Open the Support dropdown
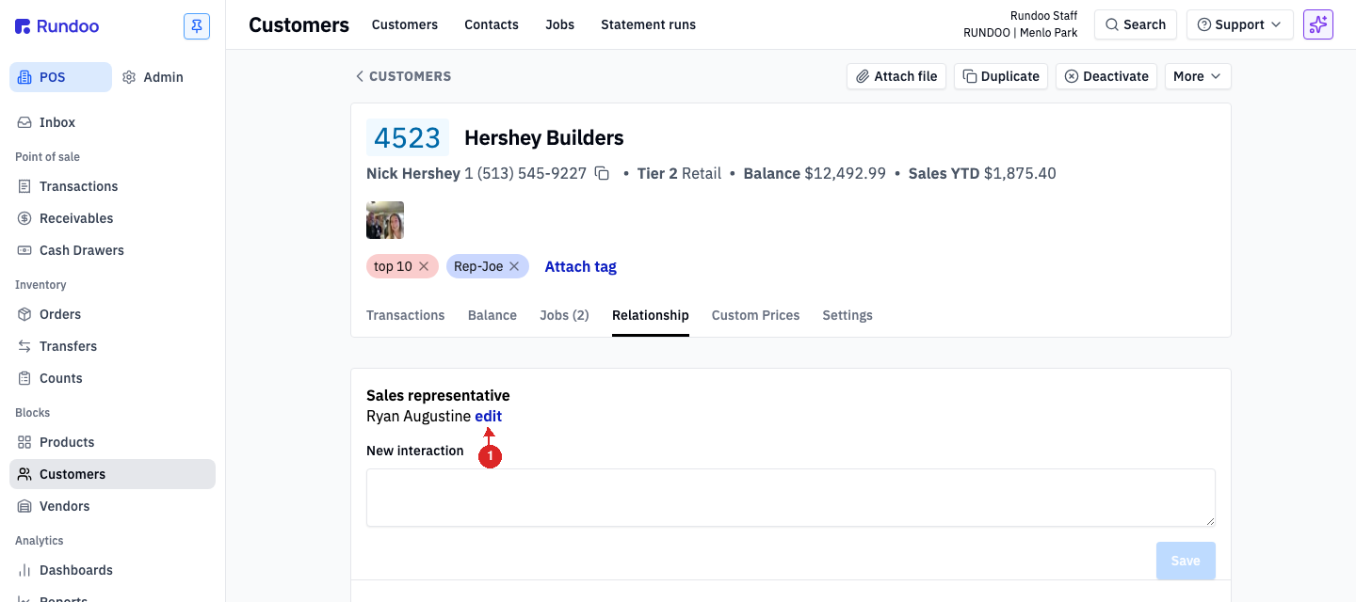 tap(1239, 24)
